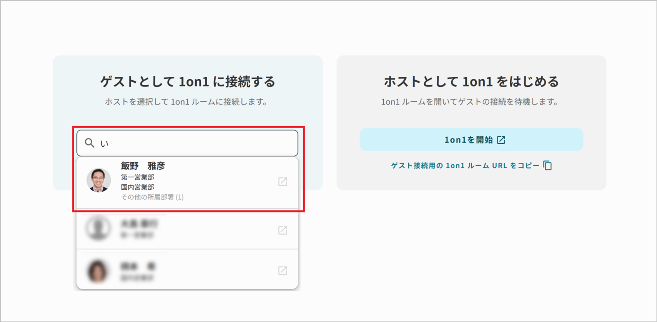657x322 pixels.
Task: Click the magnifier search icon
Action: click(90, 143)
